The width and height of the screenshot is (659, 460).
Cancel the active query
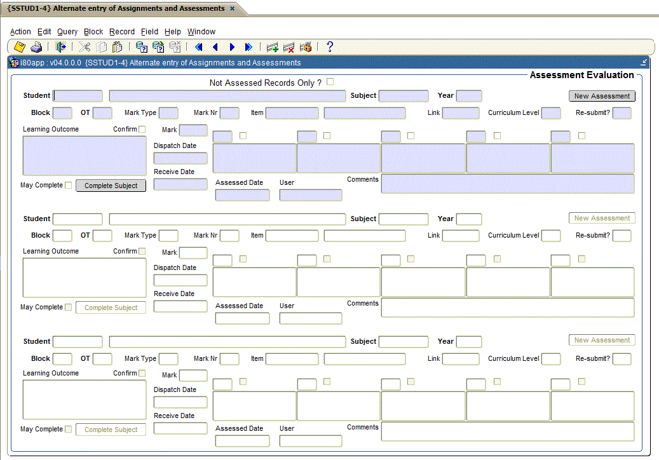175,46
